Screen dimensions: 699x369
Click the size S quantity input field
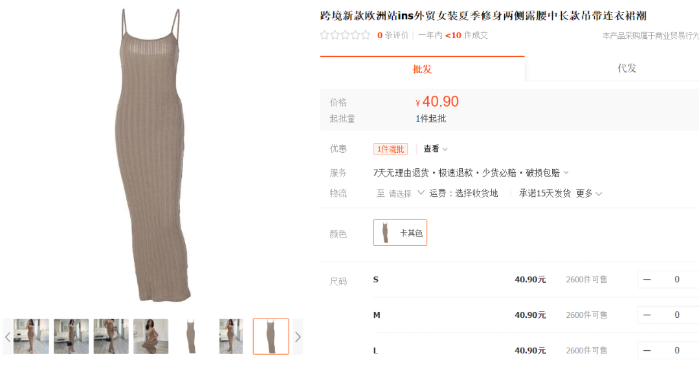click(677, 280)
